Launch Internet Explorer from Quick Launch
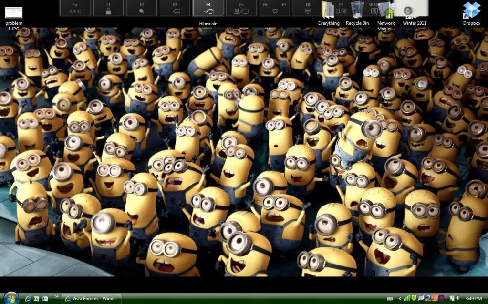 pos(28,299)
